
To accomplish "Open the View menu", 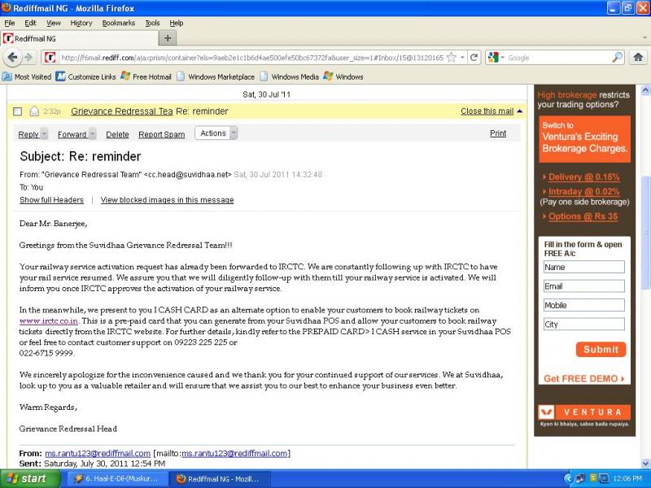I will coord(53,24).
